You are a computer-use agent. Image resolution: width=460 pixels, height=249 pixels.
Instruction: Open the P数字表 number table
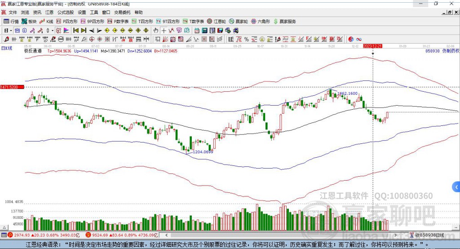[x=118, y=22]
